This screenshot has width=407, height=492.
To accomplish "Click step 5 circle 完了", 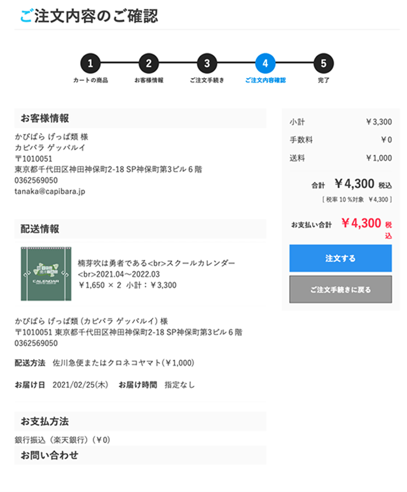I will pyautogui.click(x=324, y=63).
